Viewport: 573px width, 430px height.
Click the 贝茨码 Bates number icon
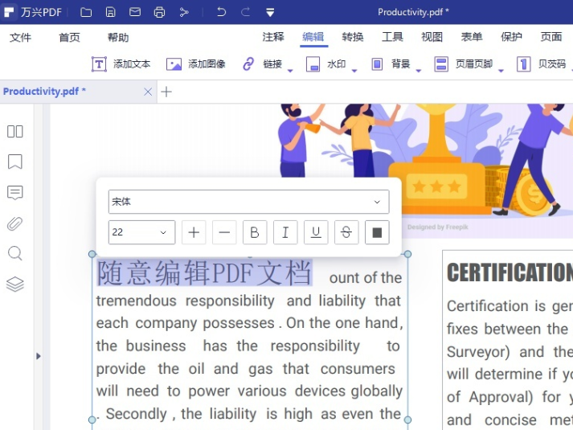point(524,64)
